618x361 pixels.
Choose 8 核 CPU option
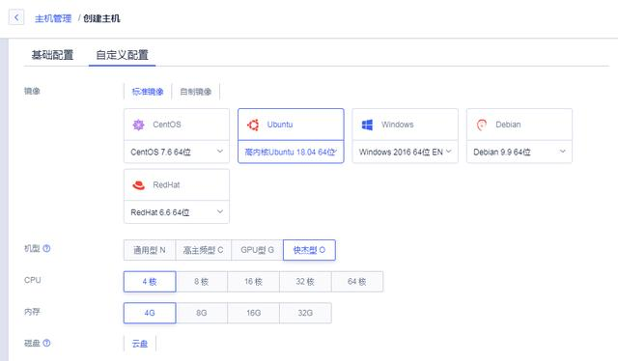[202, 282]
